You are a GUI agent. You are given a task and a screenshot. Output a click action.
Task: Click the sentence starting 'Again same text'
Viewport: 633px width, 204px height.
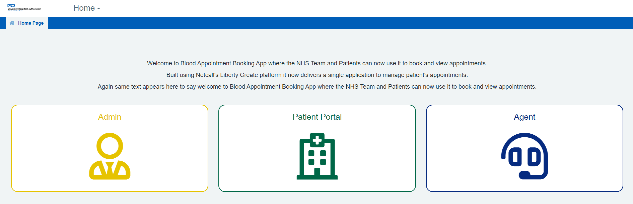pyautogui.click(x=317, y=87)
